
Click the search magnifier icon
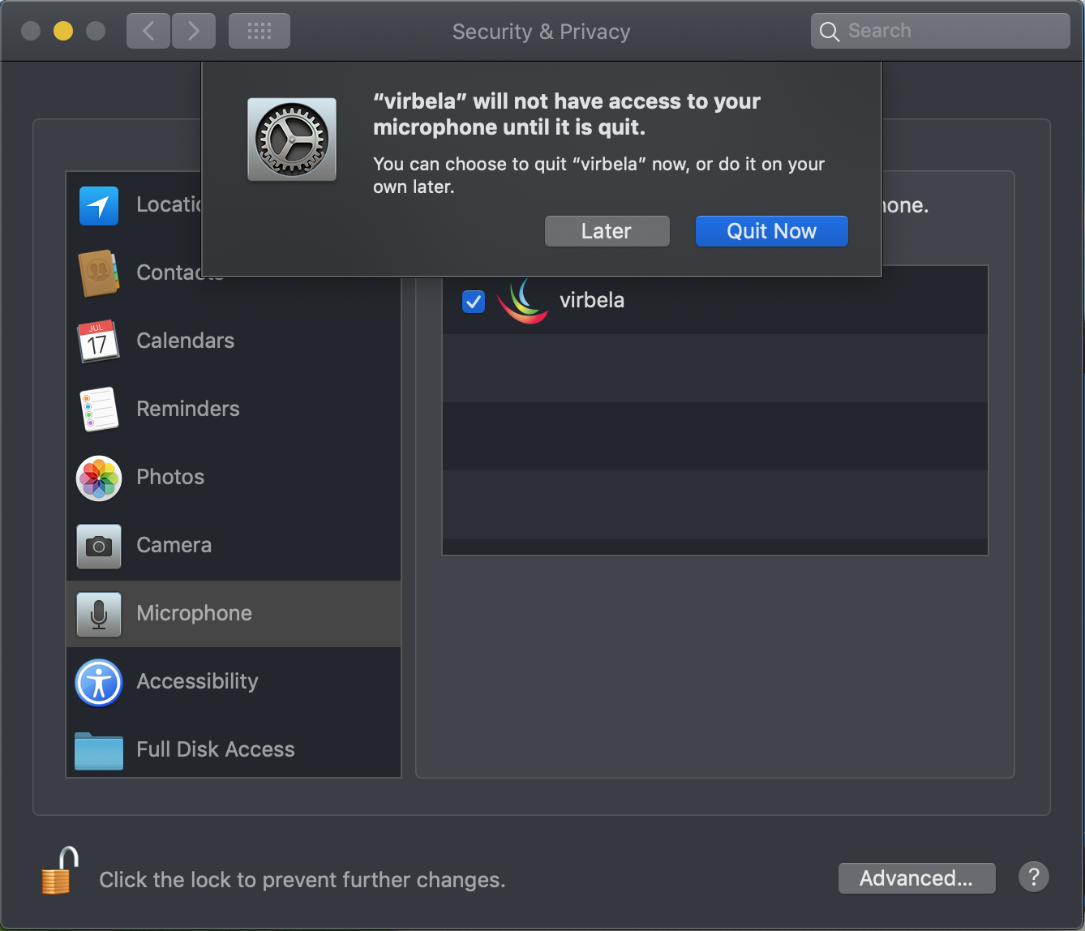pos(830,32)
